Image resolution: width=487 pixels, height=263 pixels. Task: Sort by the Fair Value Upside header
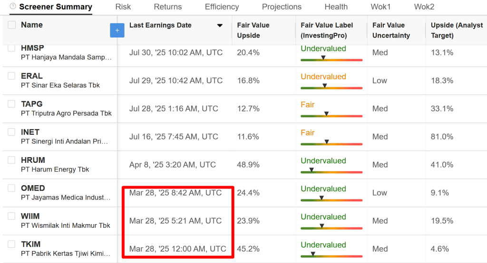(253, 30)
